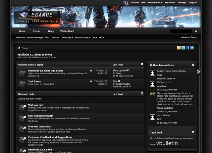
Task: Click the RSS feed icon
Action: (x=179, y=48)
